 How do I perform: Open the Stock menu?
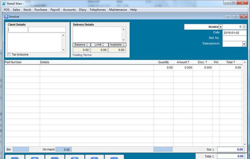click(x=27, y=10)
